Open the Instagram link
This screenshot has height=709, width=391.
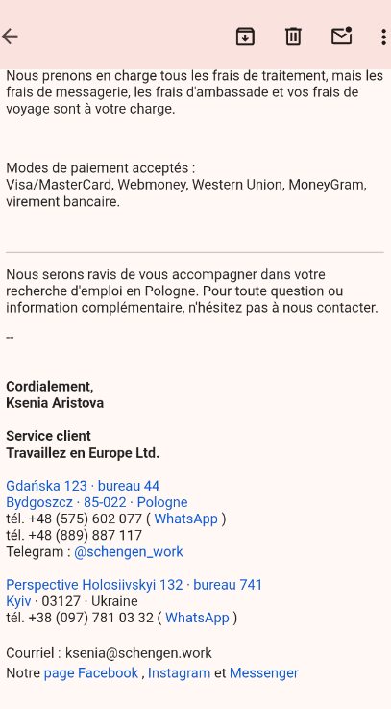click(x=180, y=673)
